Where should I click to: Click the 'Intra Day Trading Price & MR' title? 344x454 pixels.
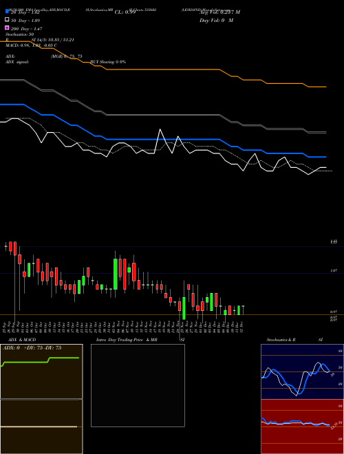point(127,340)
